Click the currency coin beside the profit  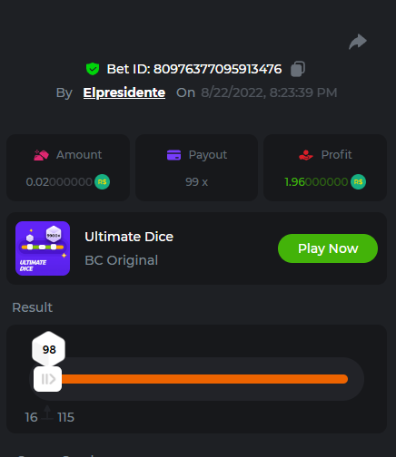(358, 182)
